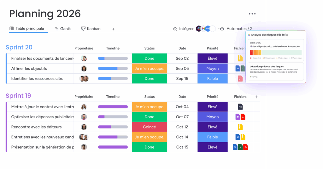Click the owner avatar for Rencontre avec les éditeurs
The image size is (323, 169).
[84, 127]
